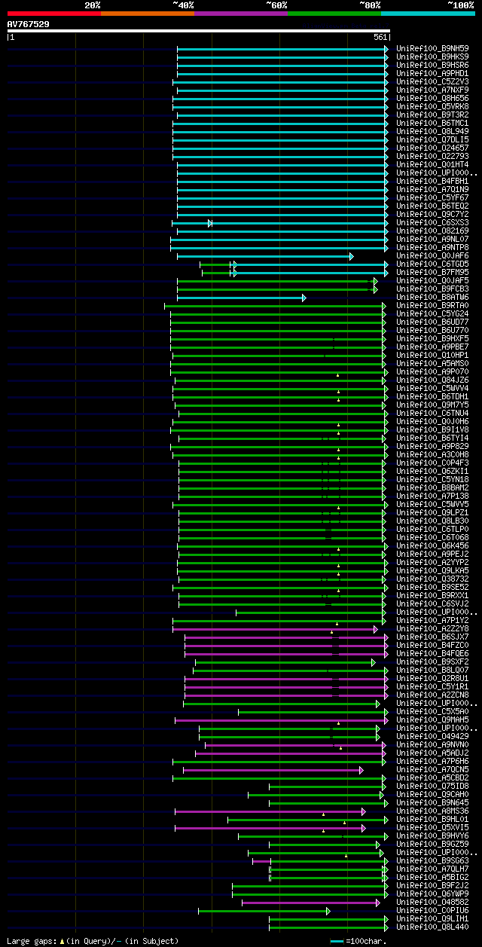Viewport: 482px width, 947px height.
Task: Select the UniRef100_B6TDH1 label
Action: tap(432, 396)
